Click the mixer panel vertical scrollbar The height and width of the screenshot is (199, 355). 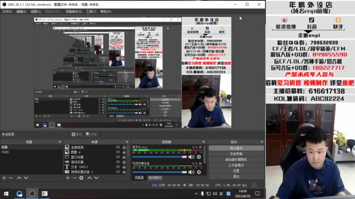point(205,154)
